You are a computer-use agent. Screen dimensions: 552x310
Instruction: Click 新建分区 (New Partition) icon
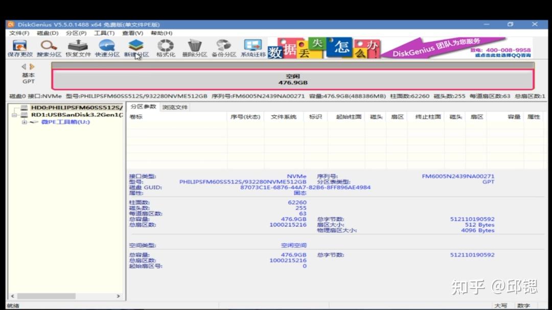click(136, 48)
